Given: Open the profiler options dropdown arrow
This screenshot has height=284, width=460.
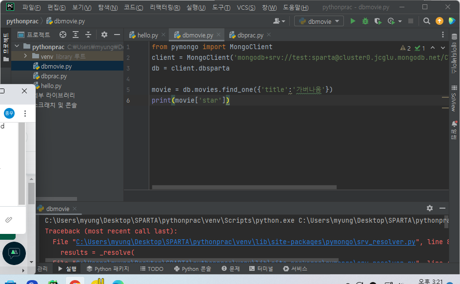Looking at the screenshot, I should coord(400,21).
